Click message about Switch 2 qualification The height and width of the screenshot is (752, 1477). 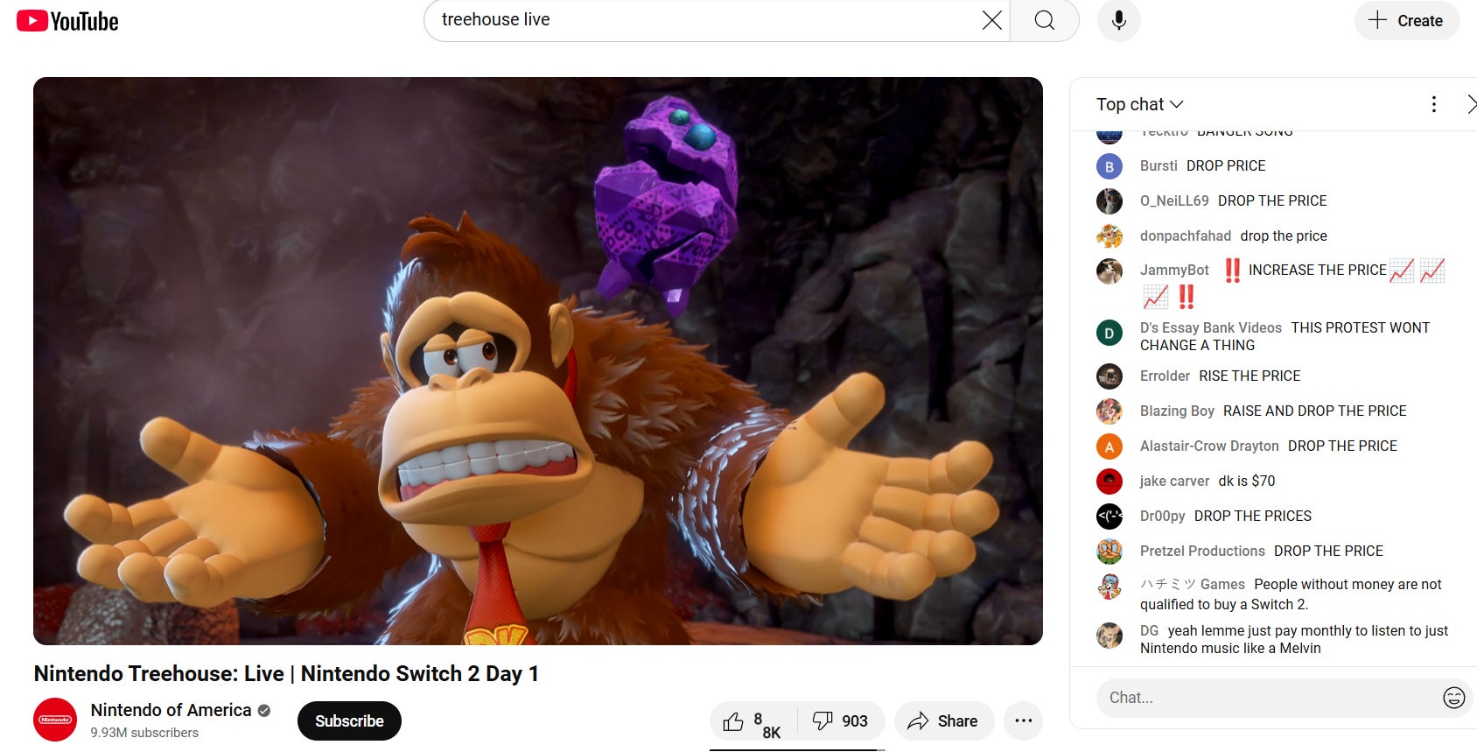tap(1291, 594)
